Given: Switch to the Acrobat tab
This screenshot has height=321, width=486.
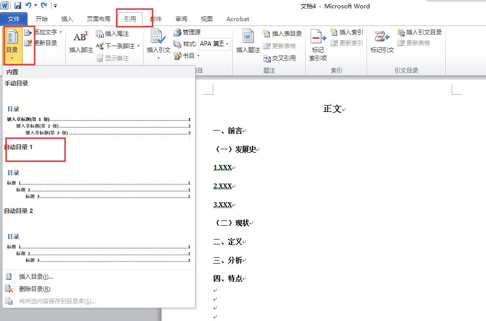Looking at the screenshot, I should tap(238, 19).
